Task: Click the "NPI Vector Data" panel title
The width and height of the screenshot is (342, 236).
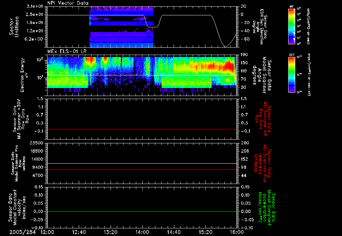Action: tap(68, 3)
